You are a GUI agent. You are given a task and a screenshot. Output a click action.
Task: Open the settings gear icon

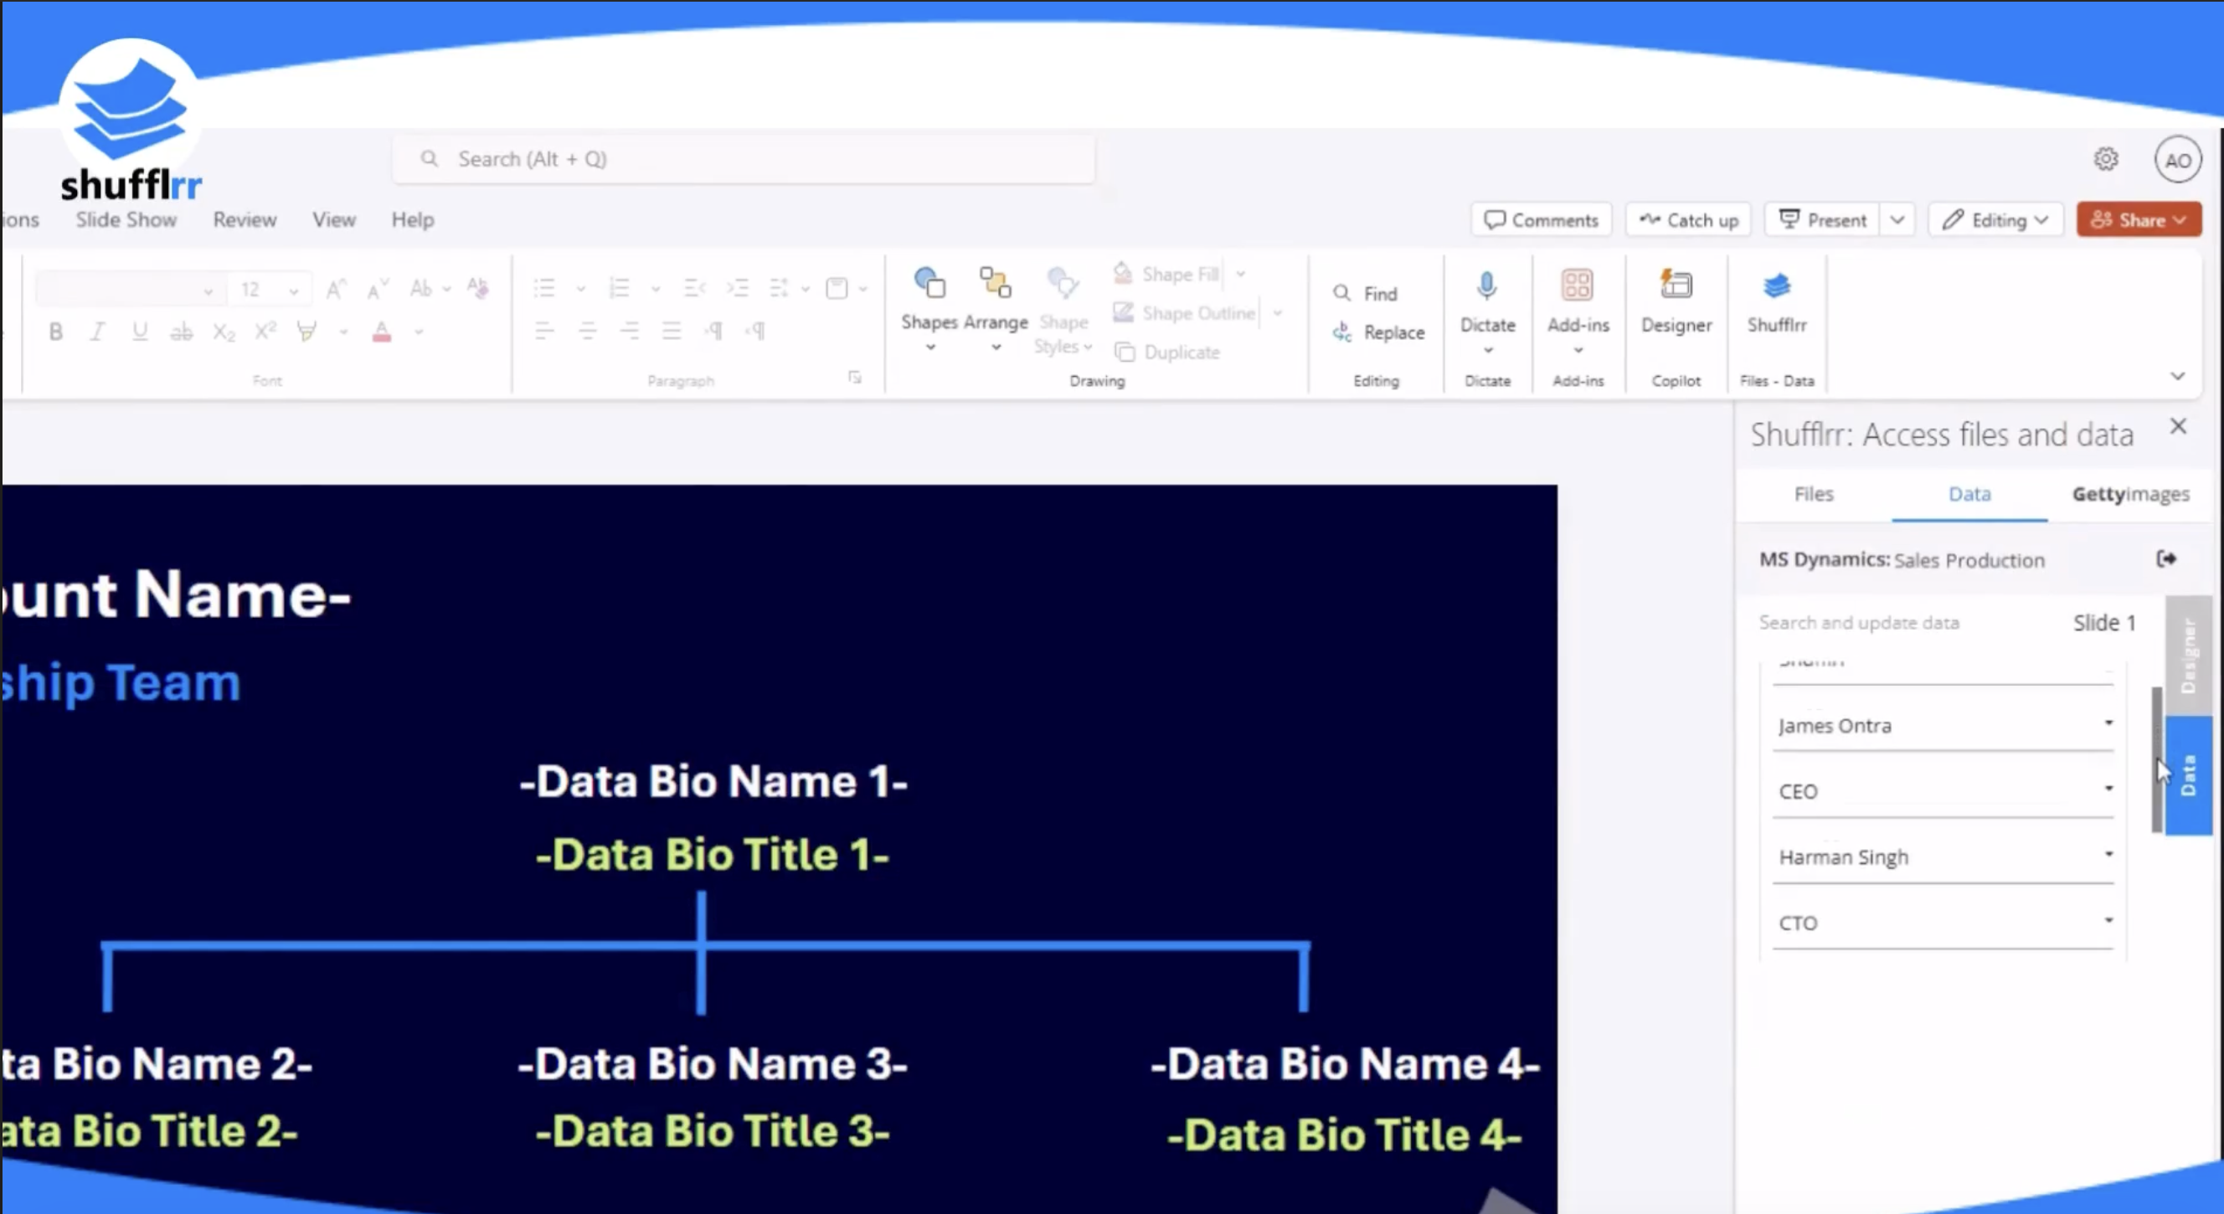(2106, 159)
